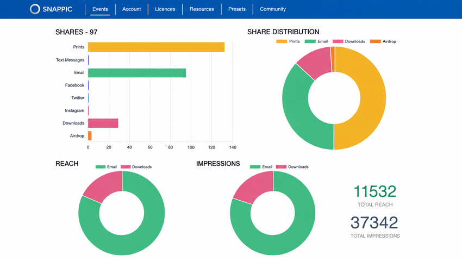Toggle Prints legend in Share Distribution
This screenshot has width=462, height=260.
click(x=288, y=41)
